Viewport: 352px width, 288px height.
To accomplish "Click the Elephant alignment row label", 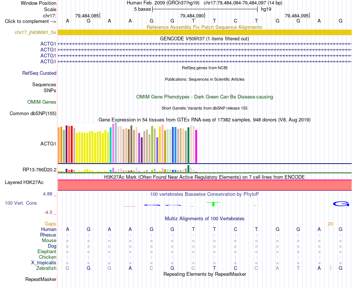I will 47,251.
